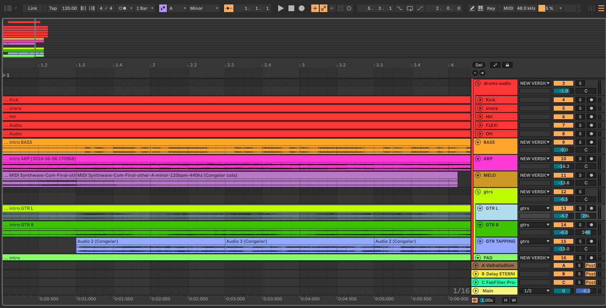Arm the snare track for recording
Viewport: 606px width, 308px height.
591,108
